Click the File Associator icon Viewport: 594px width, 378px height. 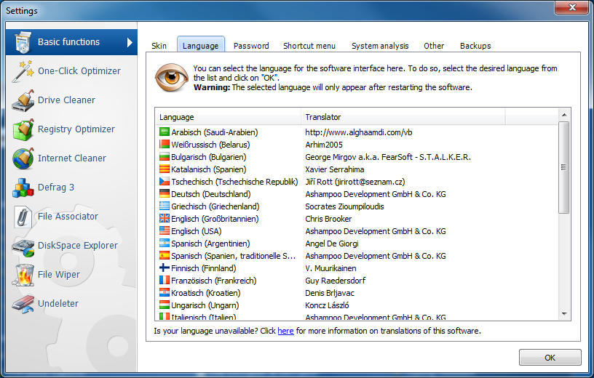point(23,217)
